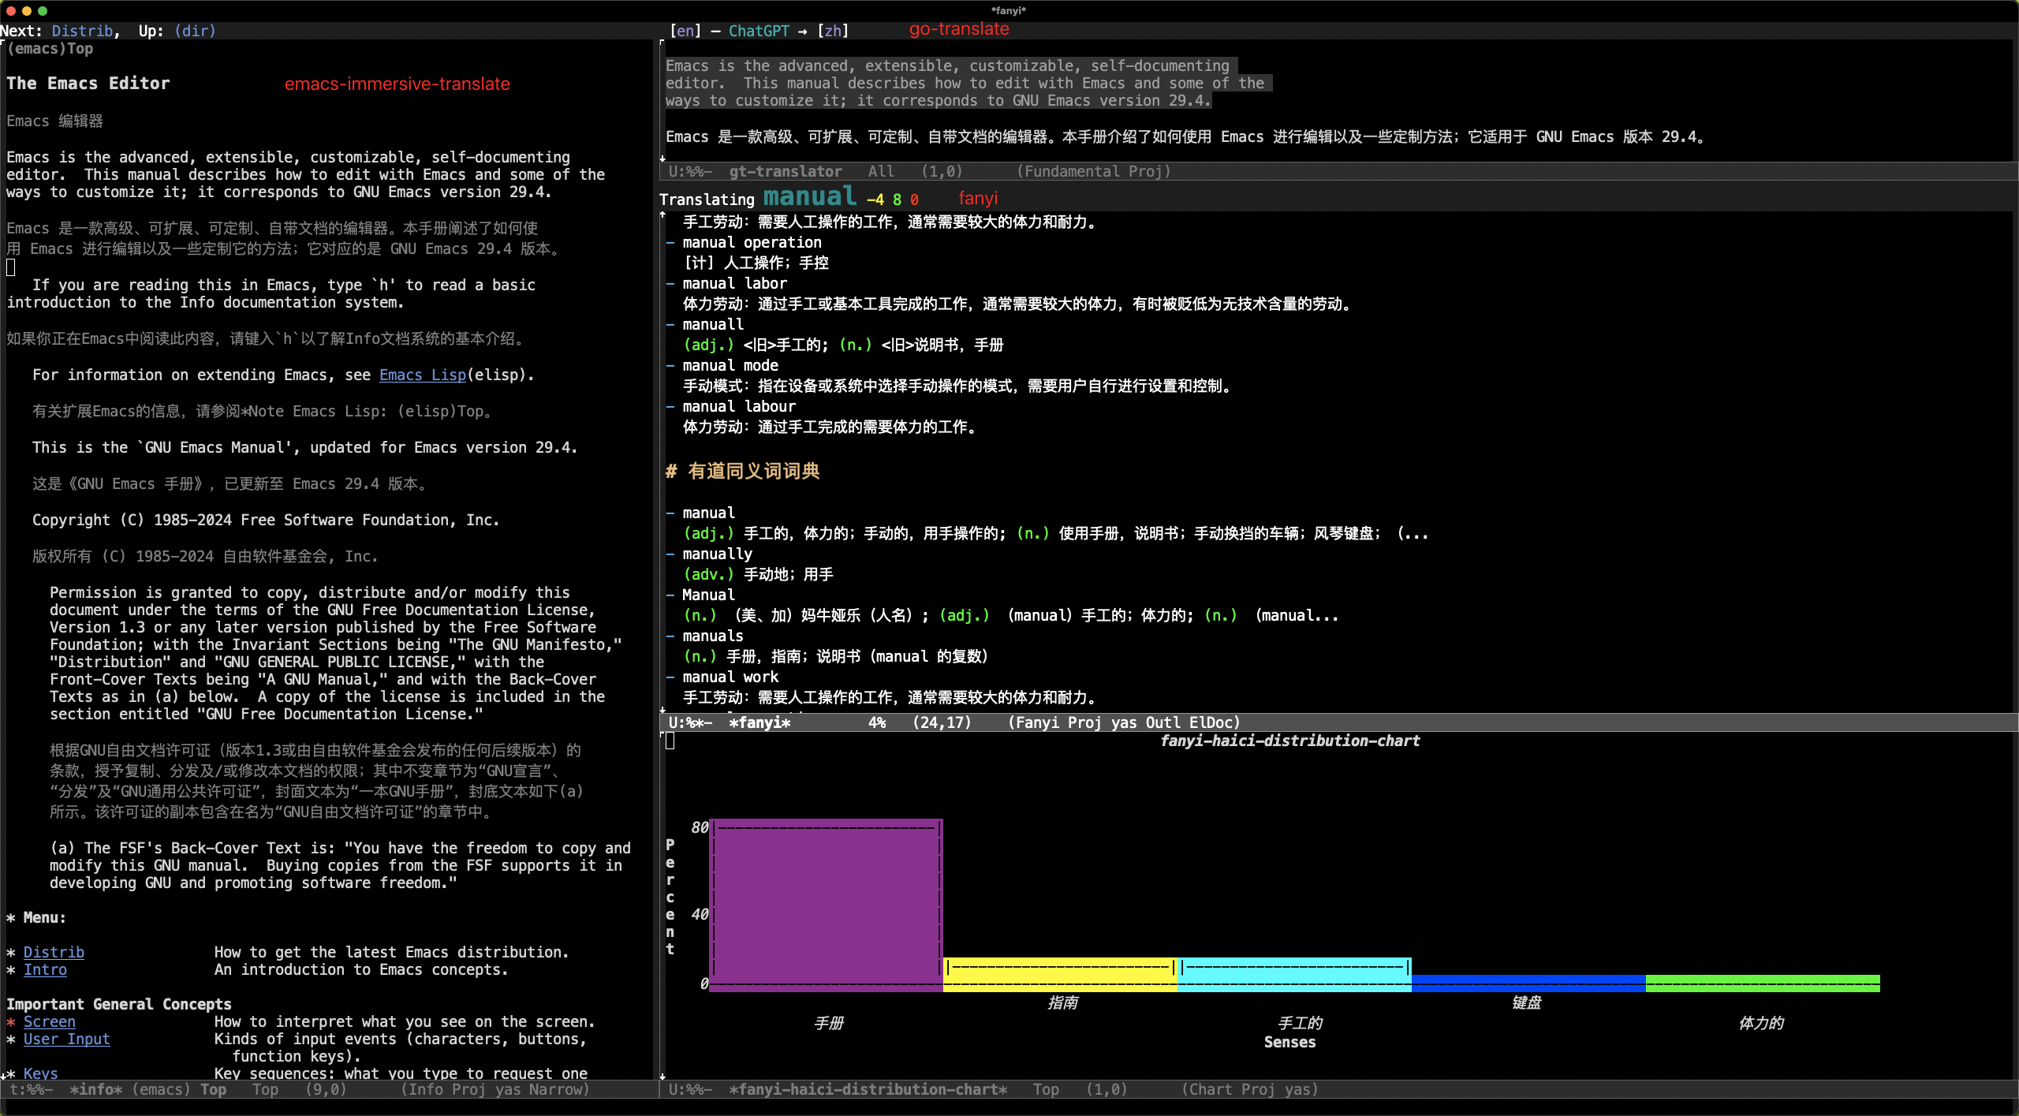Image resolution: width=2019 pixels, height=1116 pixels.
Task: Click the 'The Emacs Editor' heading
Action: coord(88,83)
